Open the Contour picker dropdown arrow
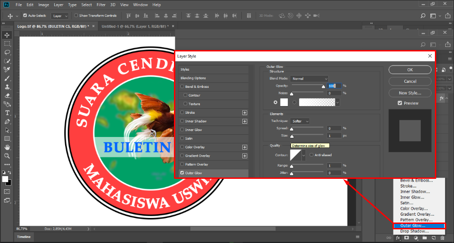 pyautogui.click(x=303, y=155)
